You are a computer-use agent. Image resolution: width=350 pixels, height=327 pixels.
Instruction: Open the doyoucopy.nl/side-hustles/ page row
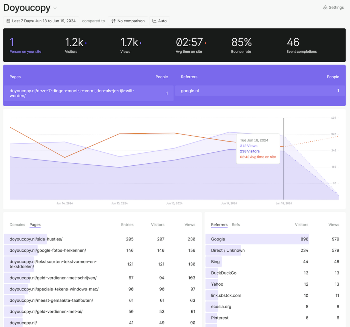(36, 239)
